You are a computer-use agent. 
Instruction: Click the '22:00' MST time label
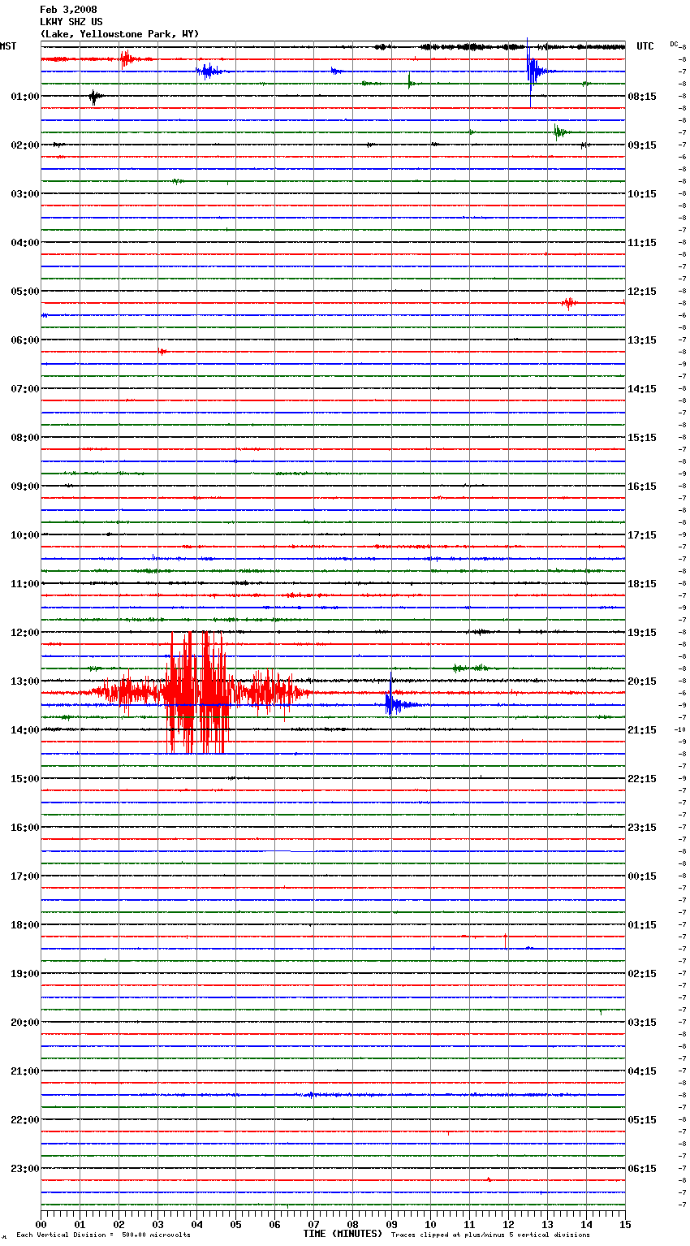point(25,1120)
